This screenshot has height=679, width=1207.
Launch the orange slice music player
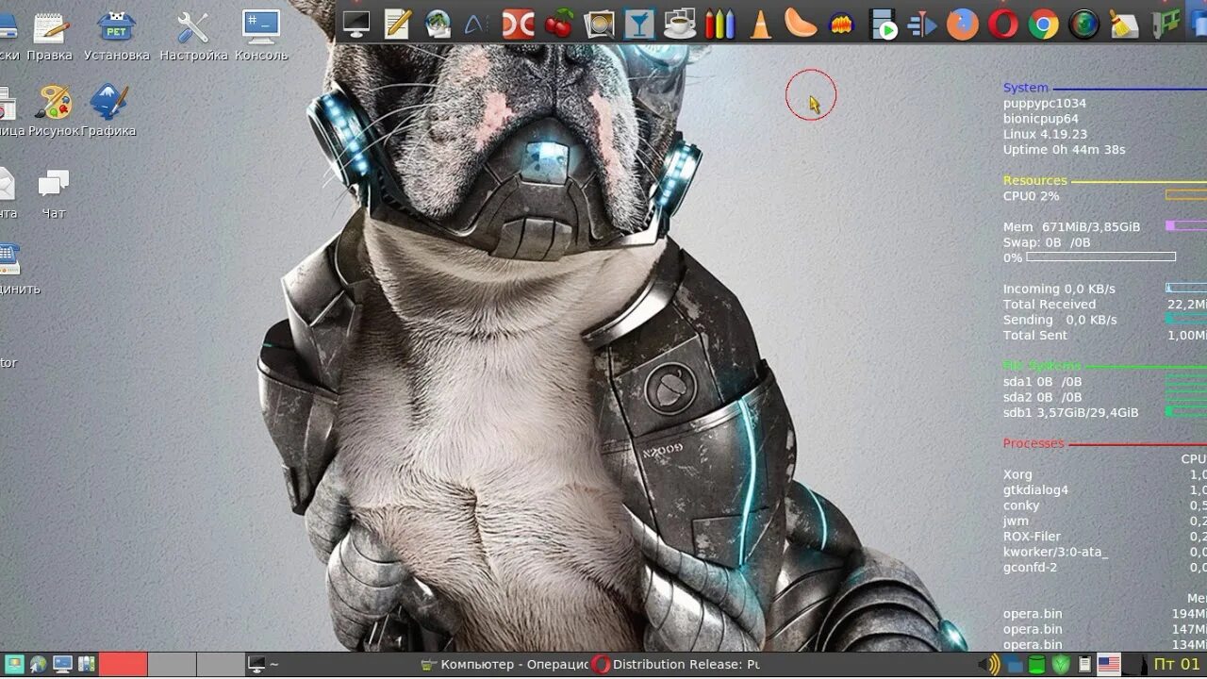[801, 24]
